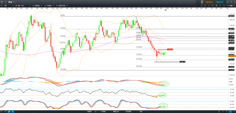Image resolution: width=236 pixels, height=113 pixels.
Task: Select the ruler measurement tool icon
Action: tap(202, 6)
